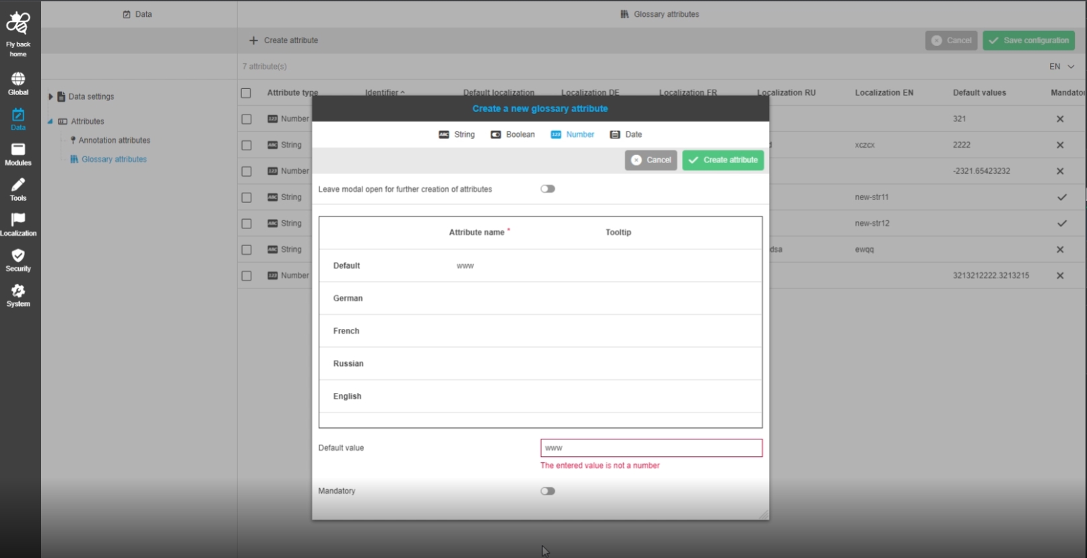
Task: Click the Glossary attributes books icon in tree
Action: [74, 159]
